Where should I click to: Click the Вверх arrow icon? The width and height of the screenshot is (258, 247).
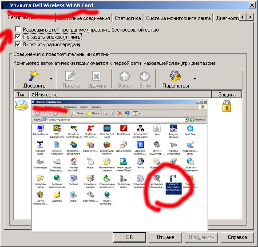coord(124,76)
